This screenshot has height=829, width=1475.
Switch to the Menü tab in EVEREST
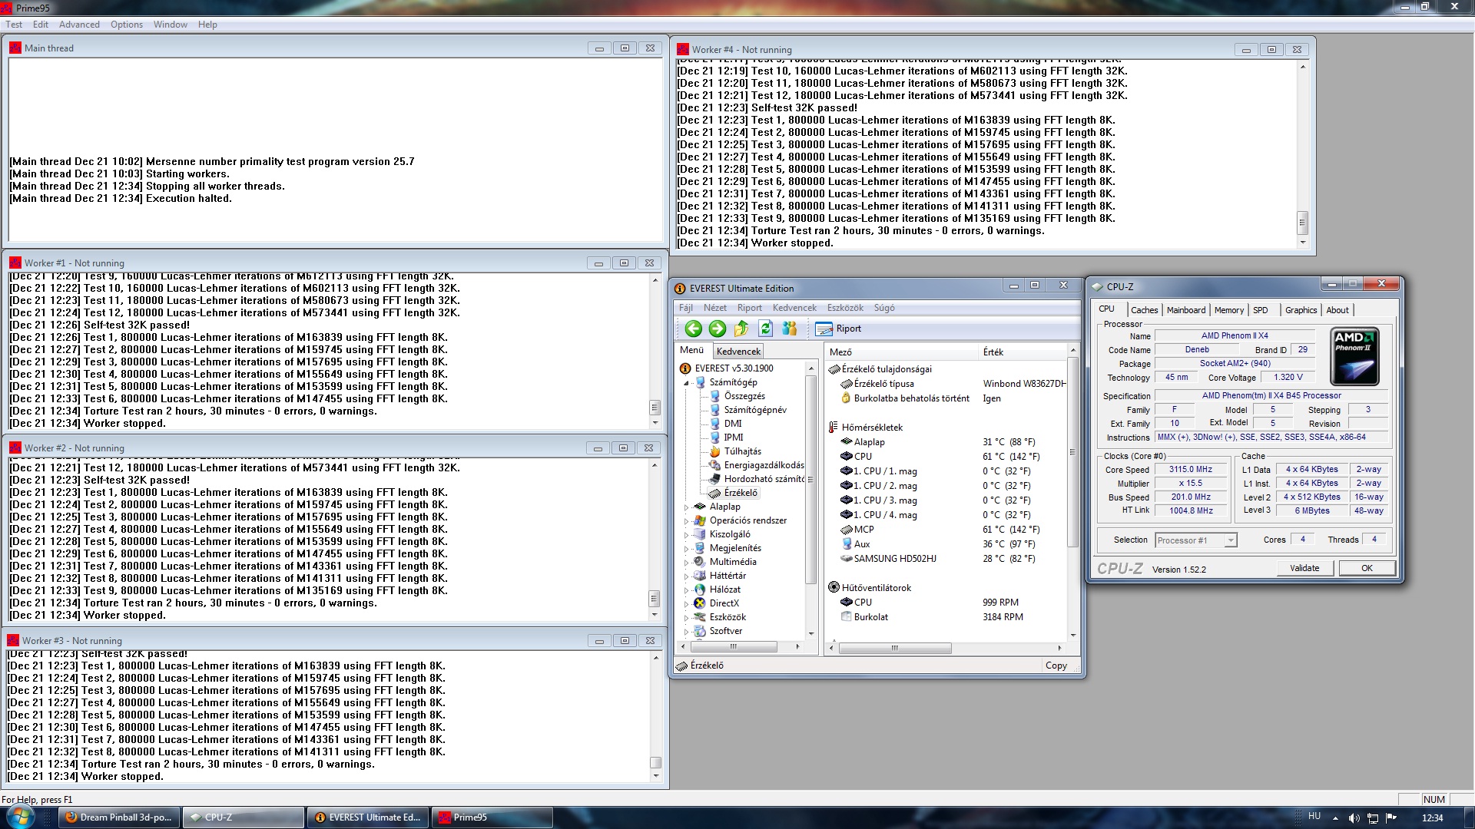tap(691, 350)
